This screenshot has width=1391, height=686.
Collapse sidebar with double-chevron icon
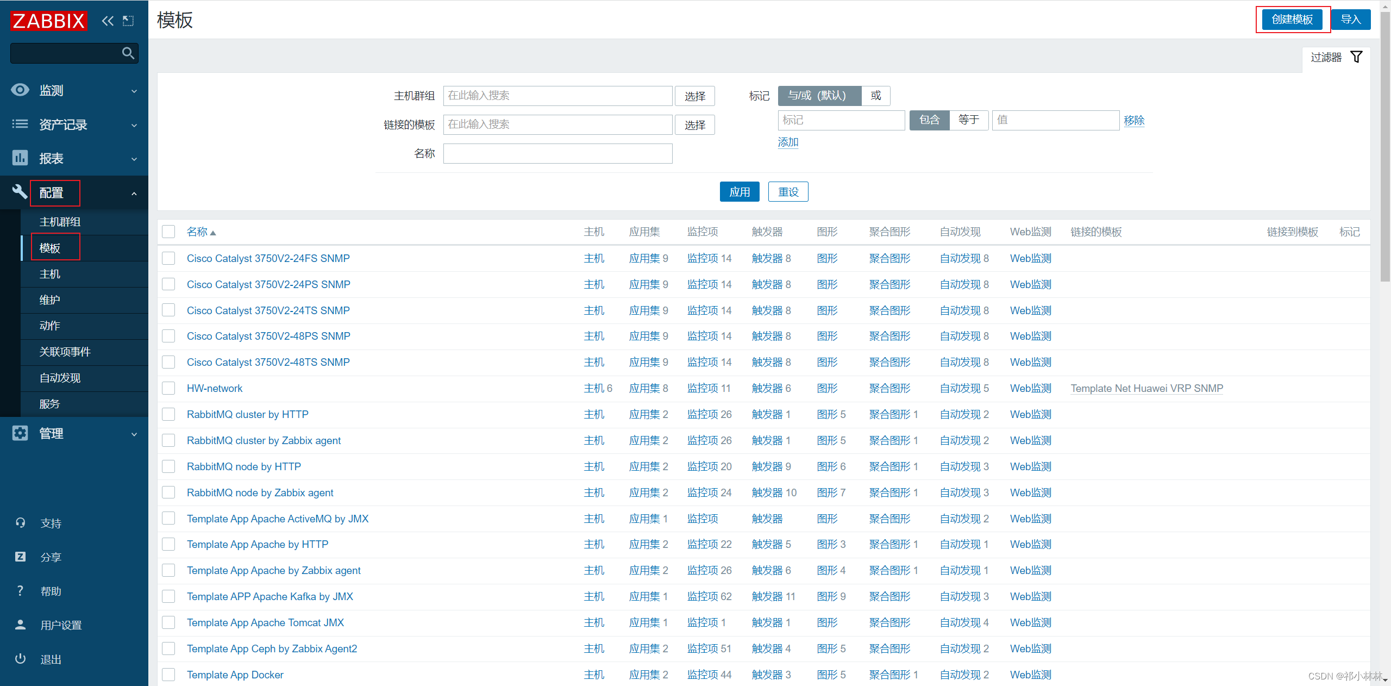(108, 21)
